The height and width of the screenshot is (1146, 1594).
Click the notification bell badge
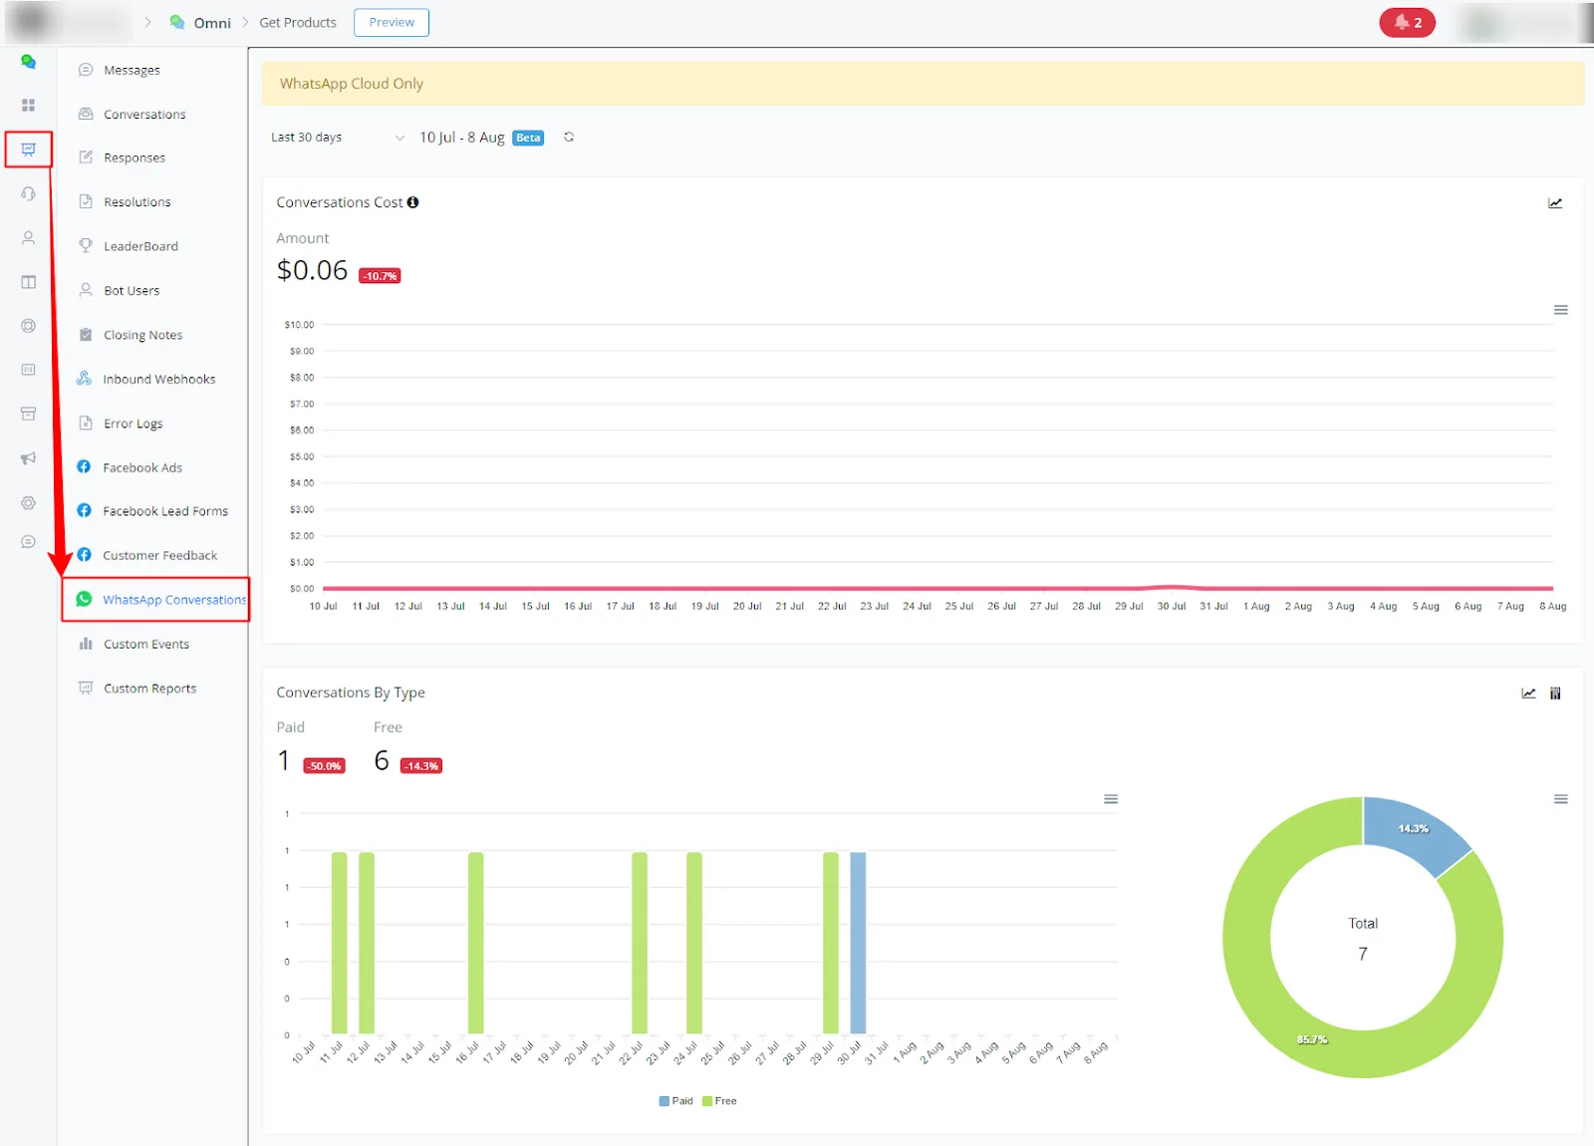[x=1407, y=22]
